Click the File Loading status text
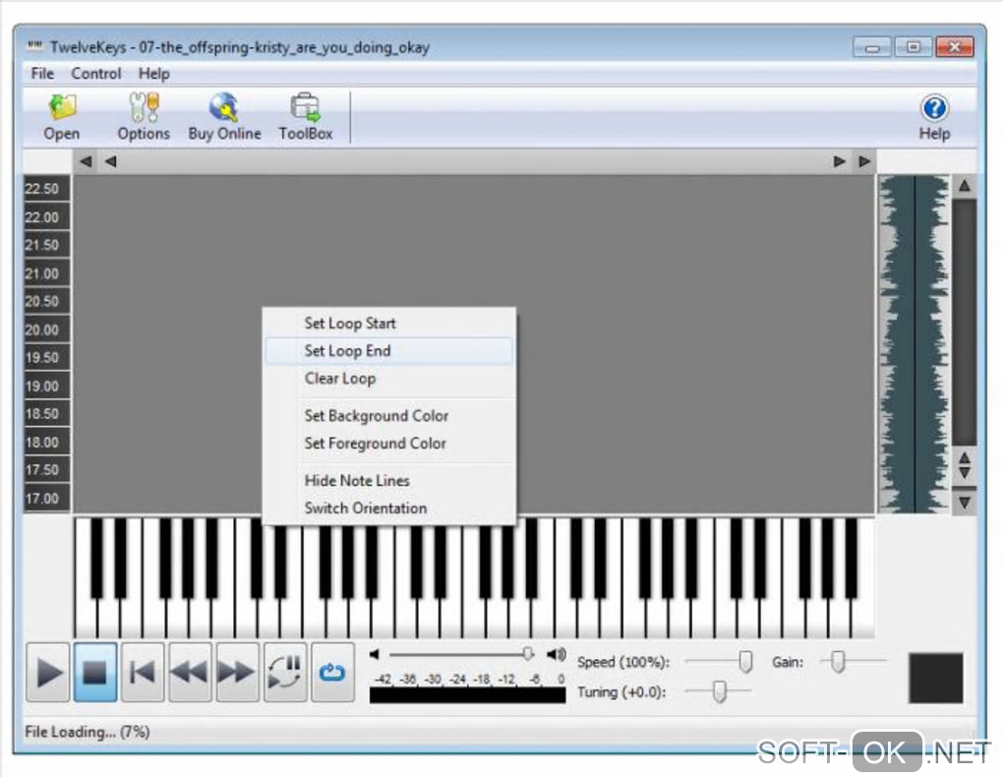1003x777 pixels. click(87, 732)
